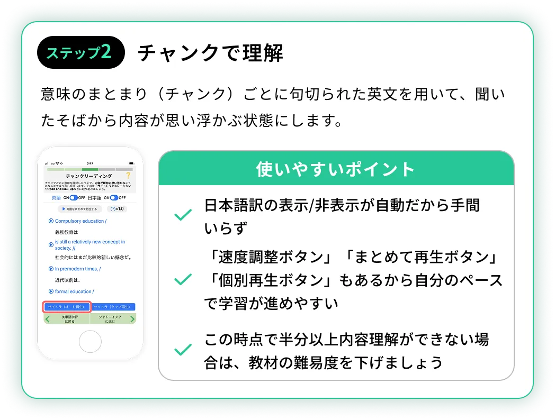The width and height of the screenshot is (555, 420).
Task: Go back to 英単語学習に戻る
Action: pyautogui.click(x=67, y=319)
